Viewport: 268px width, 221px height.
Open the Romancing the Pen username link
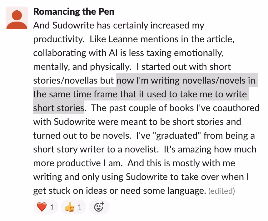tap(73, 12)
